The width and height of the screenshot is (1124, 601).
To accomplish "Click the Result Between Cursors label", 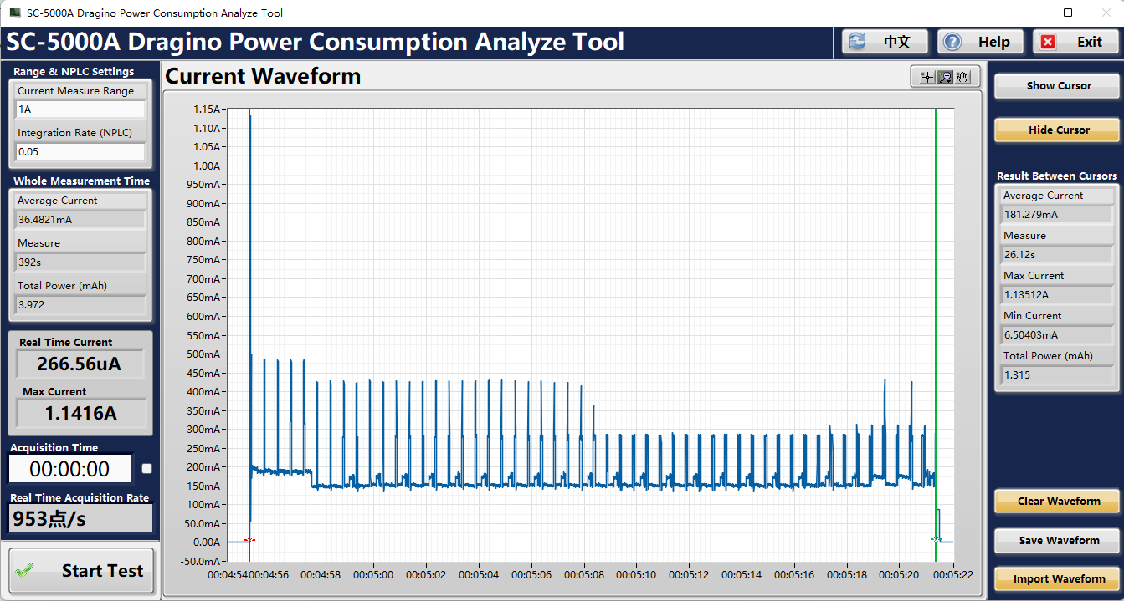I will click(1057, 176).
